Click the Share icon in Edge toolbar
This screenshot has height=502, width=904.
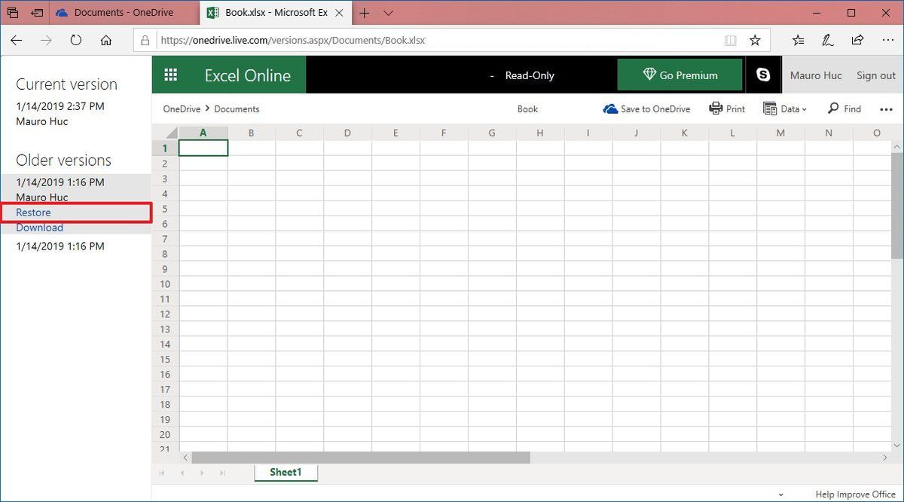pyautogui.click(x=857, y=39)
